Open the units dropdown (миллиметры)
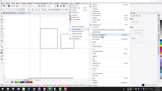162x91 pixels. pyautogui.click(x=63, y=10)
